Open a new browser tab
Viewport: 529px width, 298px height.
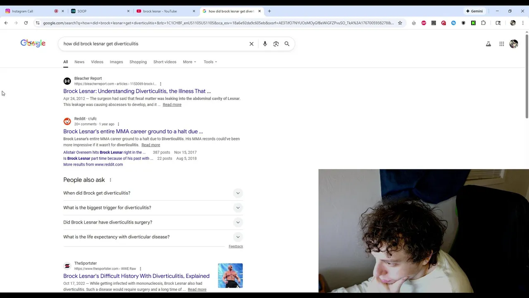pyautogui.click(x=269, y=11)
